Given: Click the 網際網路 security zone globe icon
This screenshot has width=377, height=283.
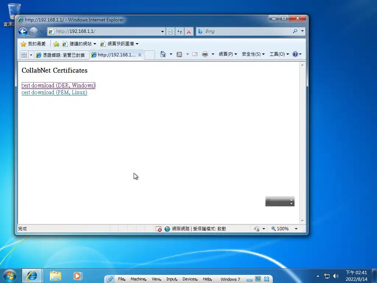Looking at the screenshot, I should (168, 229).
